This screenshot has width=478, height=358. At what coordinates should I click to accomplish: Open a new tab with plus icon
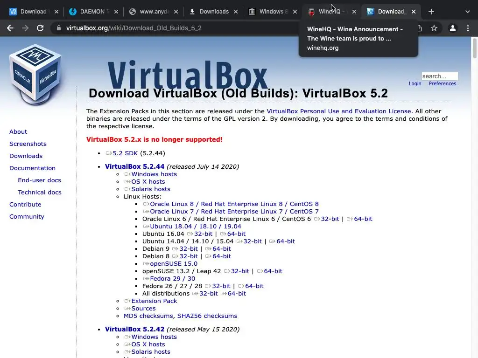(x=431, y=12)
